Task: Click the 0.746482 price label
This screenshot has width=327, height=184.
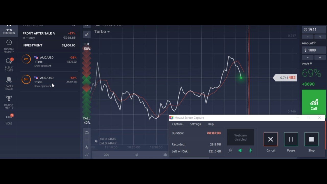Action: click(285, 78)
